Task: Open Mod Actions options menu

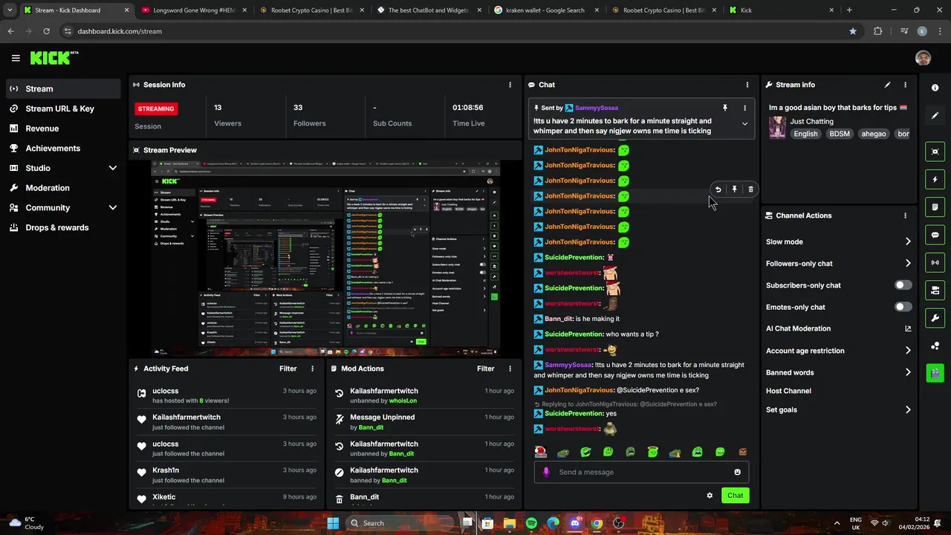Action: (510, 369)
